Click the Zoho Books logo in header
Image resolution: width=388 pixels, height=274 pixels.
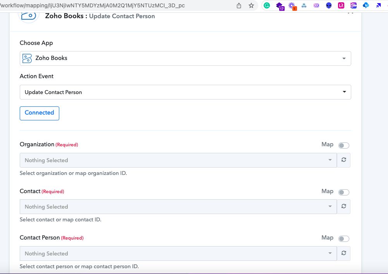click(29, 16)
